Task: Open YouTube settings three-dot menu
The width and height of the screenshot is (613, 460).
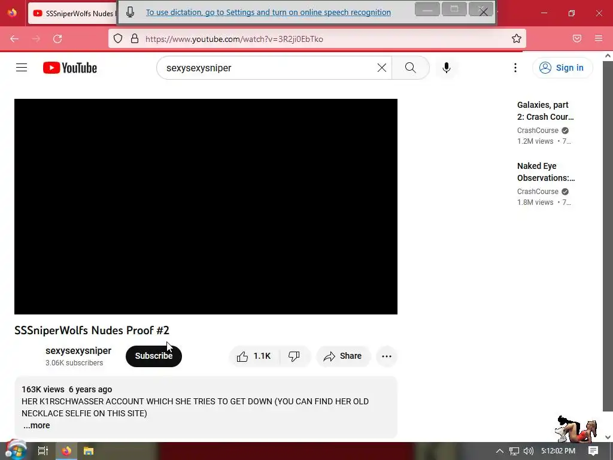Action: (515, 68)
